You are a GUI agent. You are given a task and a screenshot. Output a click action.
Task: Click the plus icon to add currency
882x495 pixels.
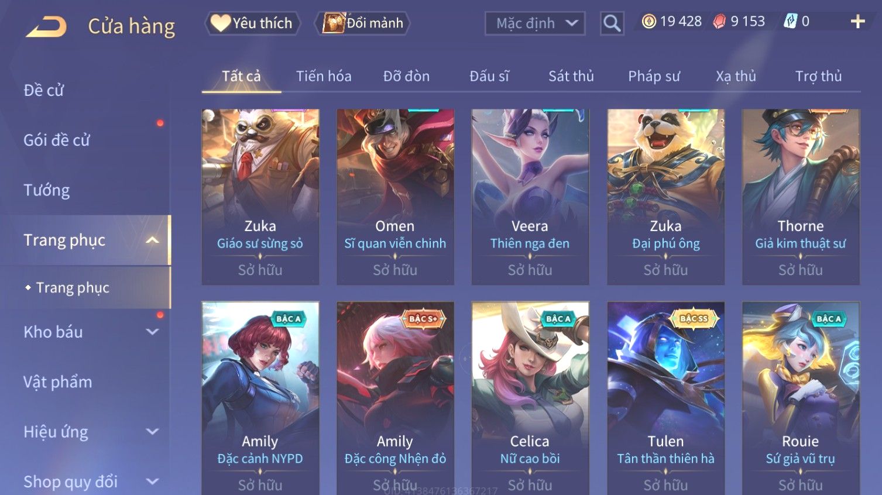point(857,22)
